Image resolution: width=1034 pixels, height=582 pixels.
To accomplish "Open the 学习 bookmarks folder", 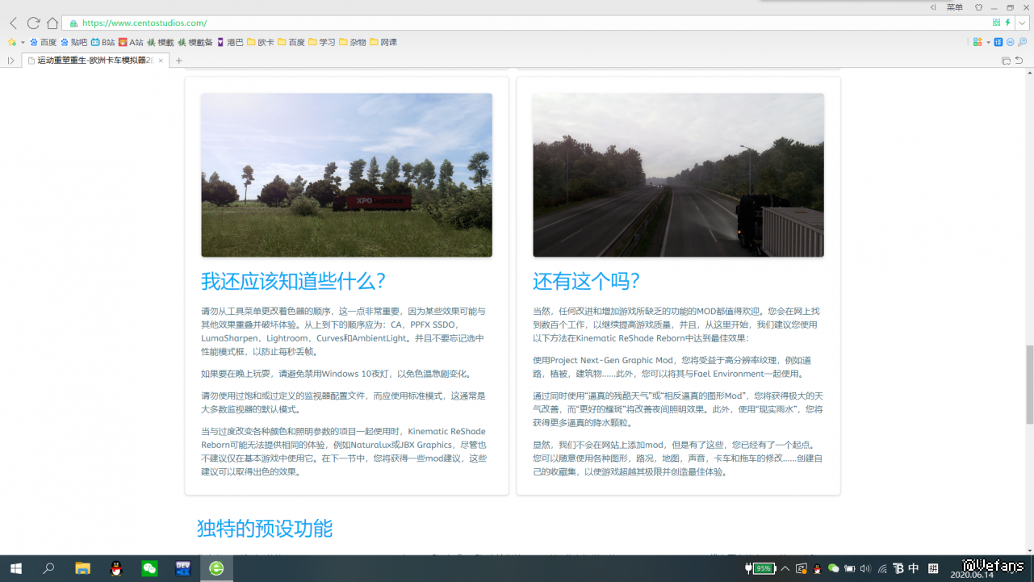I will point(322,42).
